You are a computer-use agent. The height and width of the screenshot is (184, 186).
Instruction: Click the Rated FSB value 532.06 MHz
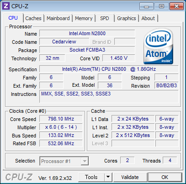[x=61, y=143]
